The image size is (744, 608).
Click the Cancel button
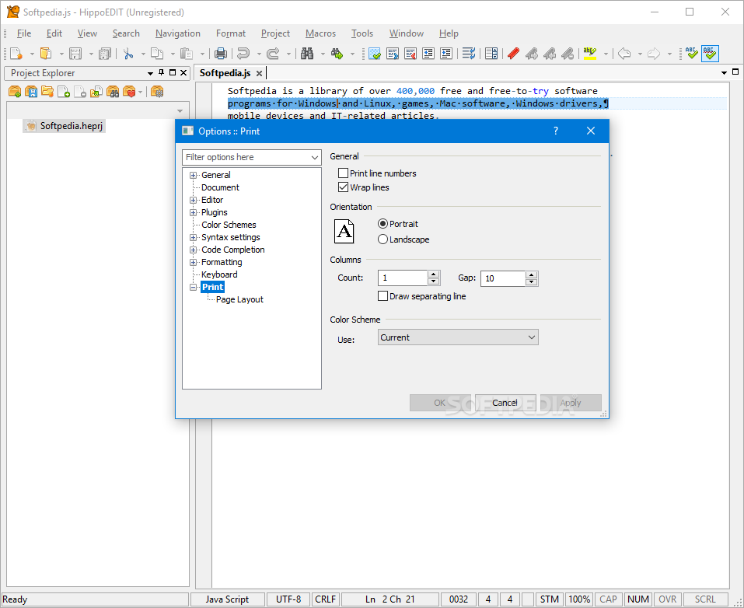tap(505, 403)
